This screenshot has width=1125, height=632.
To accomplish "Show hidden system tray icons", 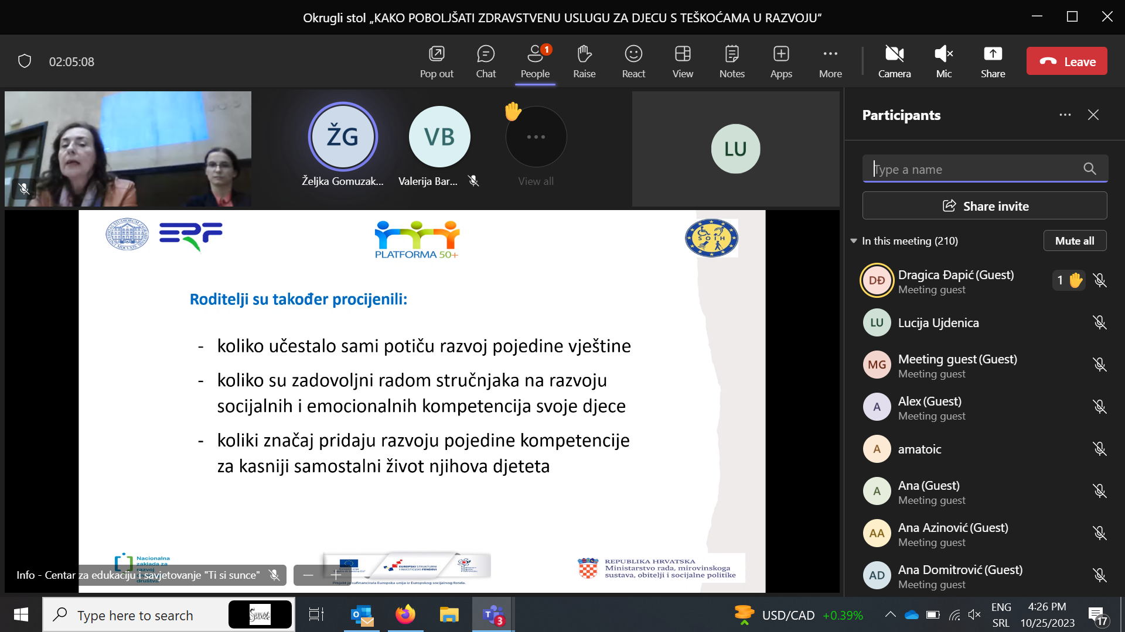I will [890, 614].
